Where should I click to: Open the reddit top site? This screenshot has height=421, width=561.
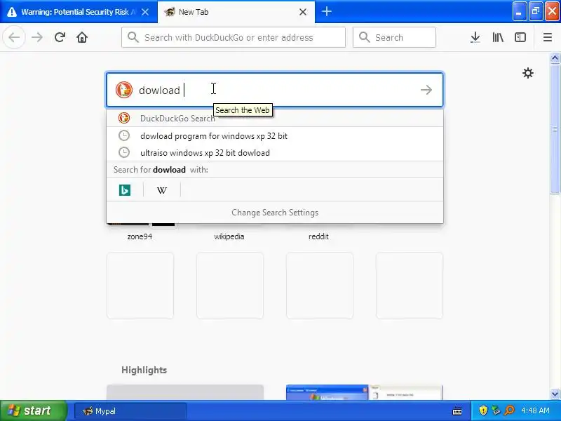click(319, 236)
